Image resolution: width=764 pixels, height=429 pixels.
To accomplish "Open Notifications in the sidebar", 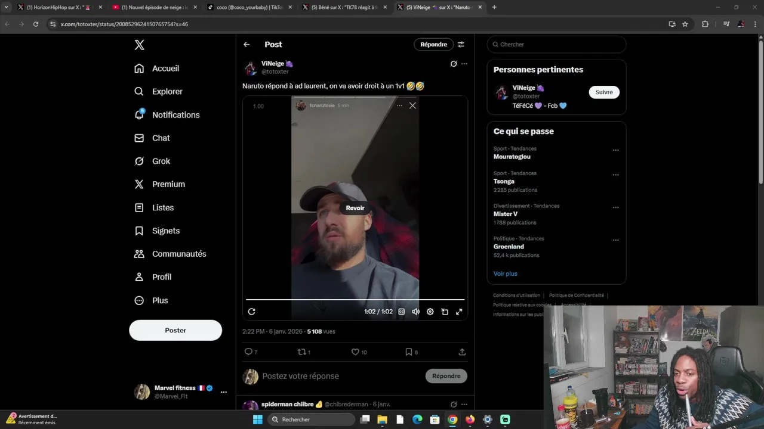I will 167,115.
